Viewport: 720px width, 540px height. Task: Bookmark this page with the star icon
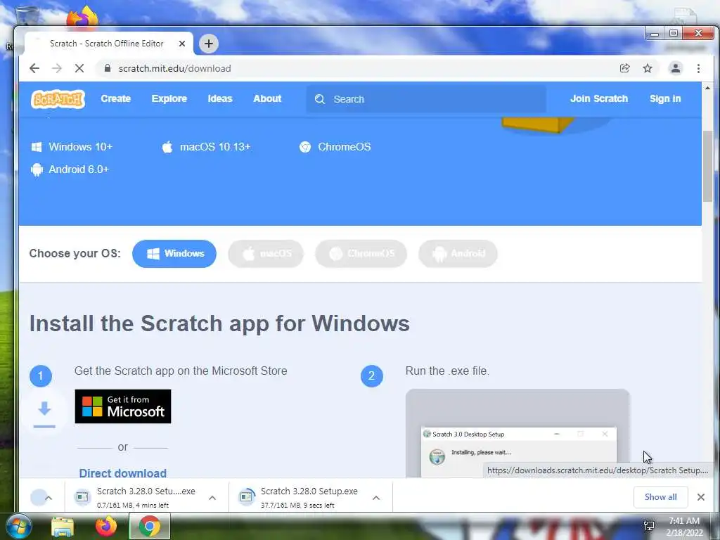point(648,68)
